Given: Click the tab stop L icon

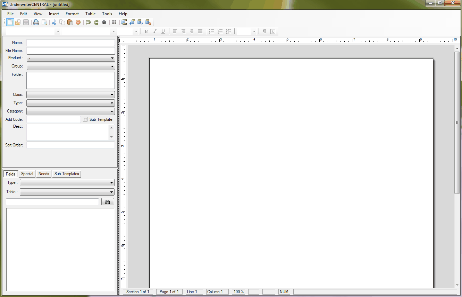Looking at the screenshot, I should (273, 31).
